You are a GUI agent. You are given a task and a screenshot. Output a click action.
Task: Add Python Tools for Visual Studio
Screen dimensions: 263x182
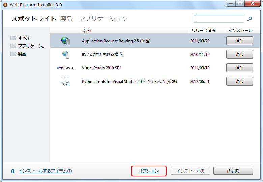[x=239, y=81]
